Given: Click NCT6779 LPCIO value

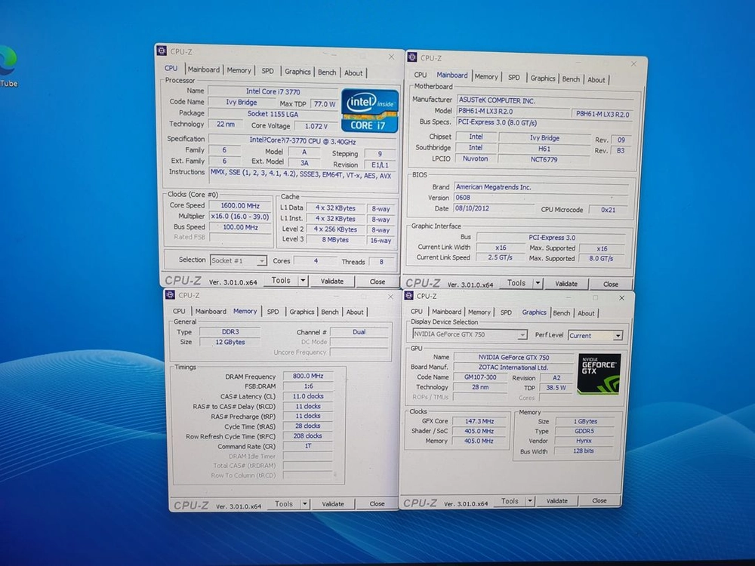Looking at the screenshot, I should click(544, 159).
